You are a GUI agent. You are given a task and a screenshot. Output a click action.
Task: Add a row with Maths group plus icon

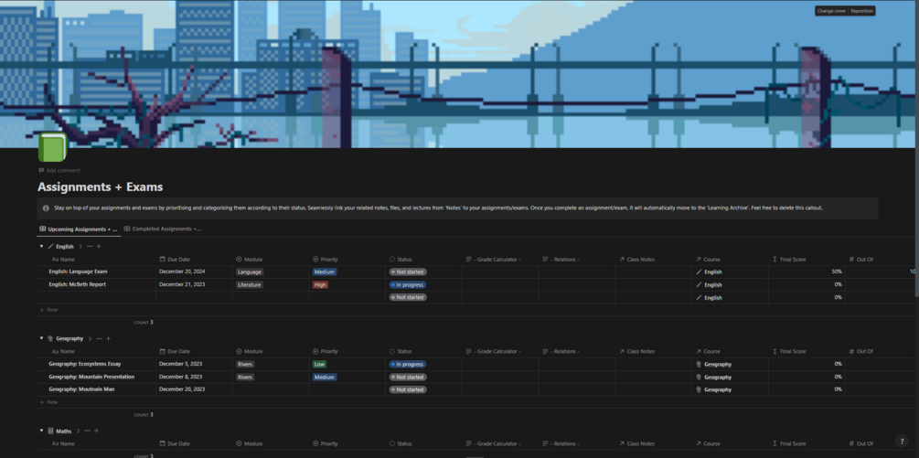(x=97, y=431)
